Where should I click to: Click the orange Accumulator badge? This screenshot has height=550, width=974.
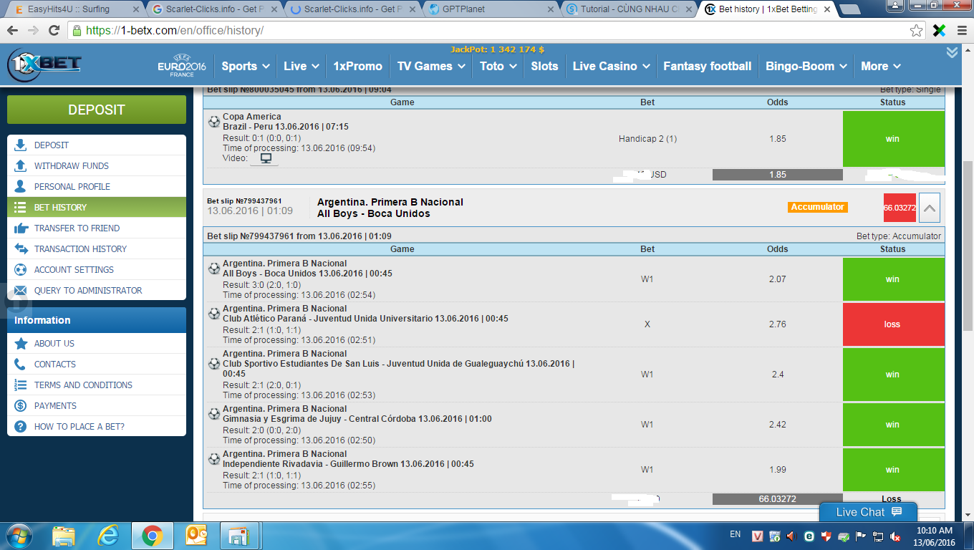click(x=817, y=207)
